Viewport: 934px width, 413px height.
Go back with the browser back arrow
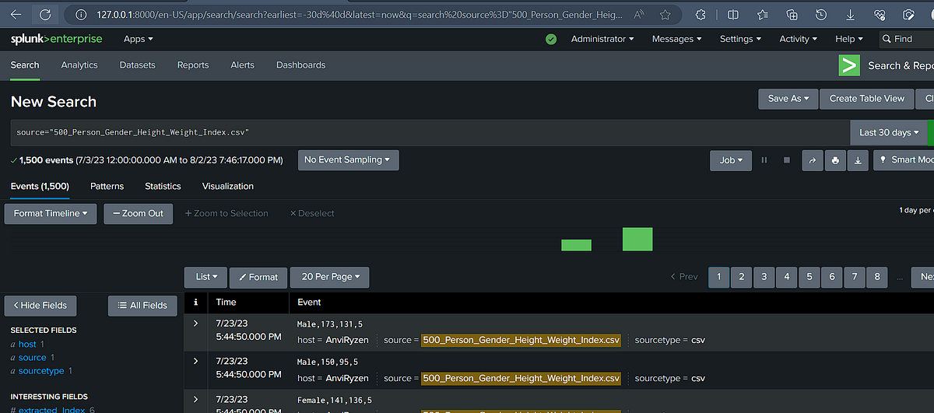tap(16, 14)
